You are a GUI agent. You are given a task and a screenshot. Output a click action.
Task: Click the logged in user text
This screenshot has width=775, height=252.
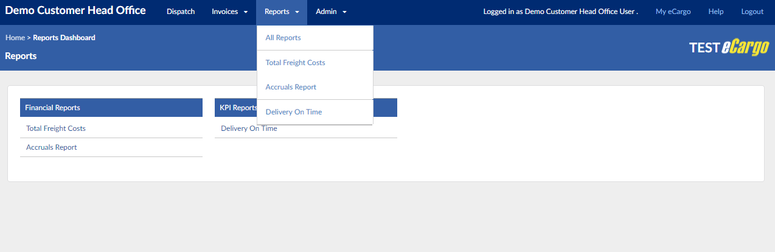[560, 12]
